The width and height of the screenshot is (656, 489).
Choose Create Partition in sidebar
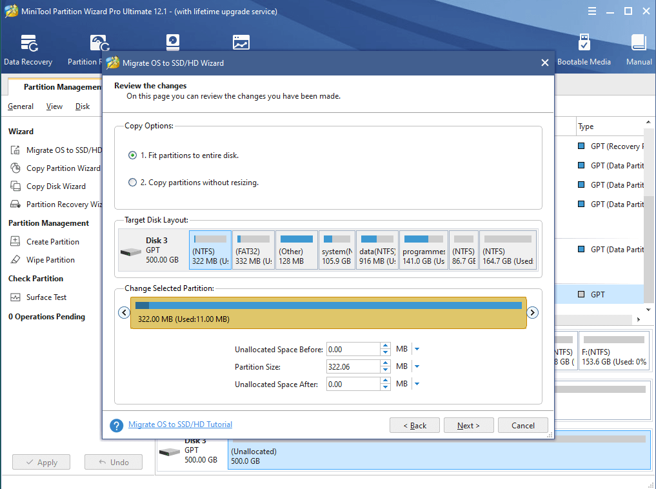(x=45, y=242)
